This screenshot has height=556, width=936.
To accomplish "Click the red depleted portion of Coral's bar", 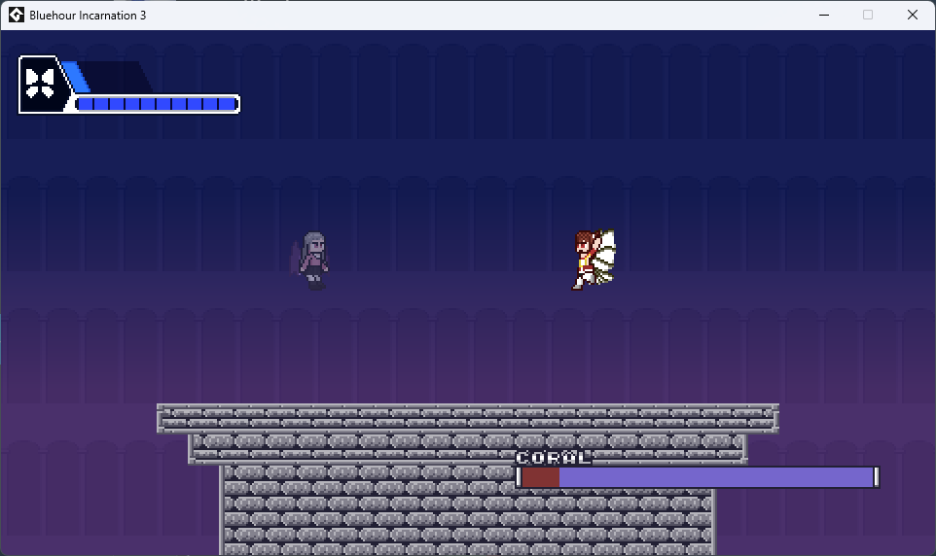I will tap(540, 477).
